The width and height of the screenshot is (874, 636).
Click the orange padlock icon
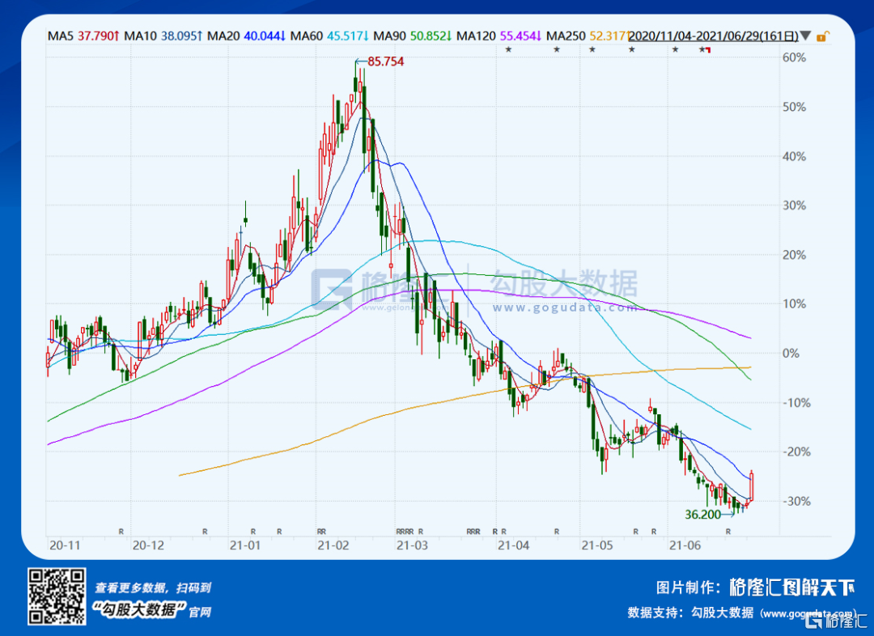821,36
